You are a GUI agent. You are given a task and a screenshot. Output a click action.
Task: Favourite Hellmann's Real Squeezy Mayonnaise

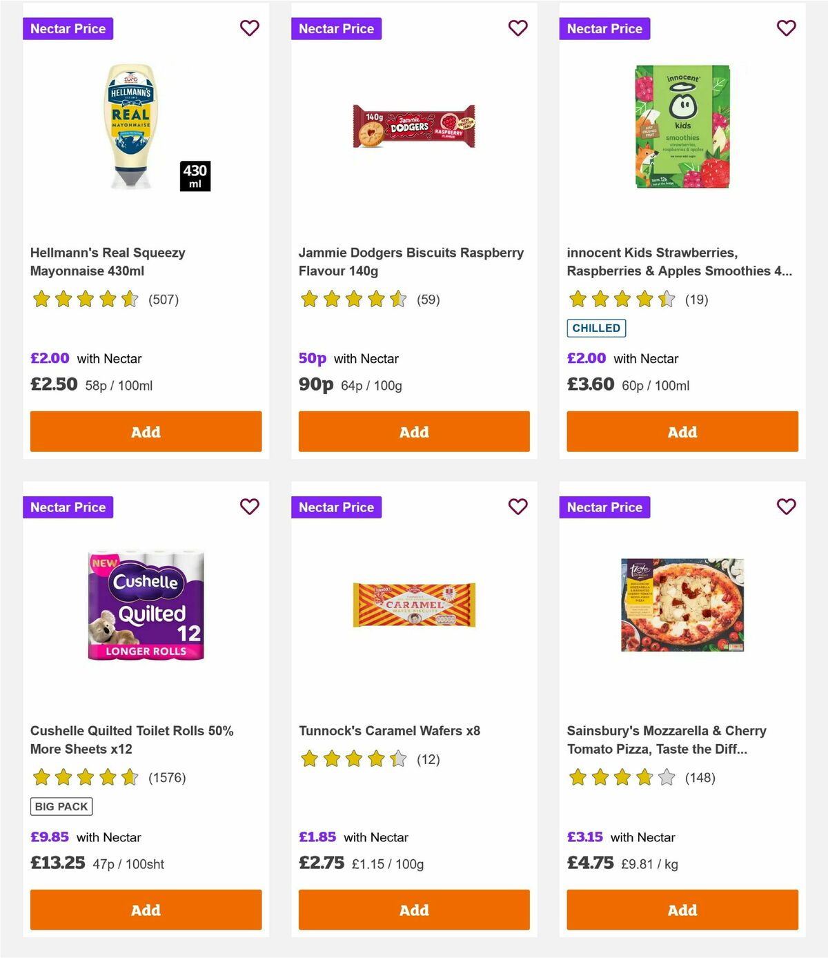tap(250, 28)
